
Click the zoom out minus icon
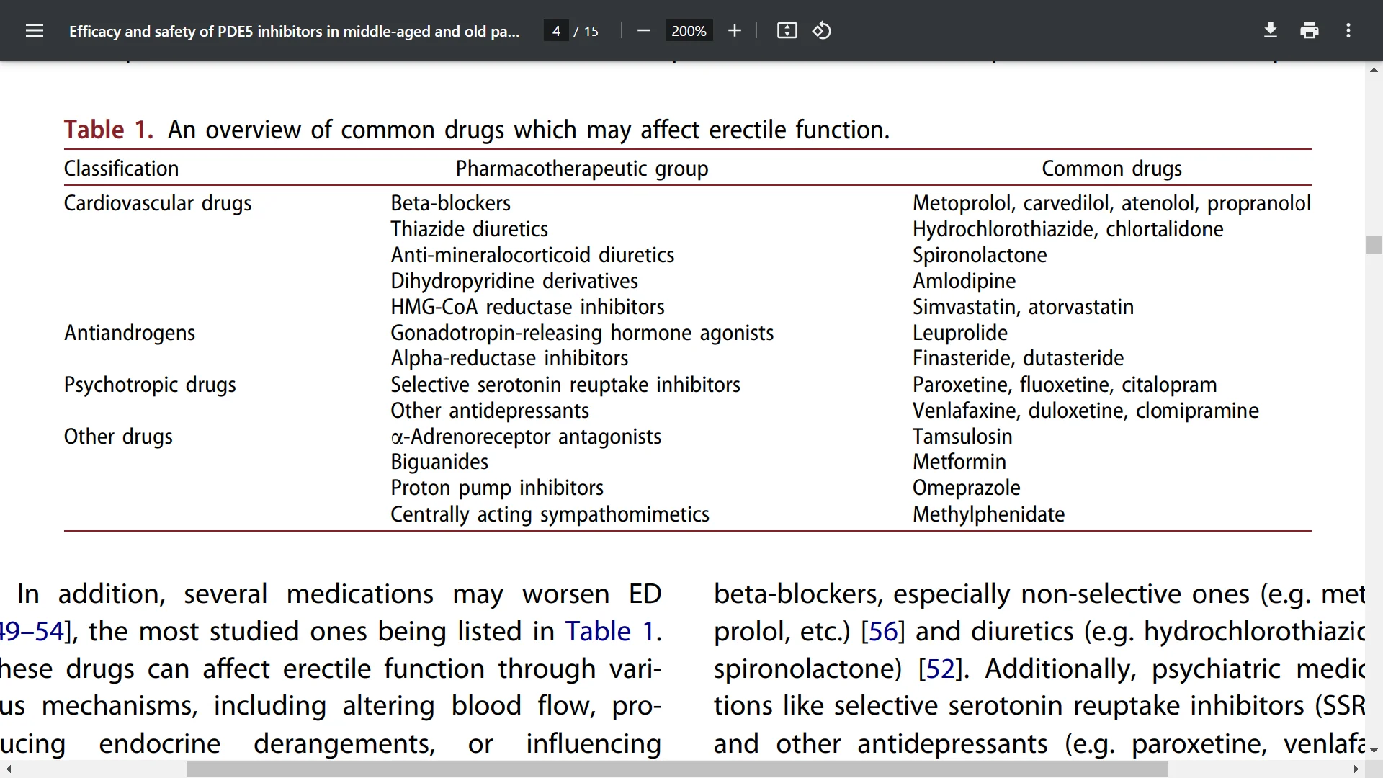(x=644, y=31)
